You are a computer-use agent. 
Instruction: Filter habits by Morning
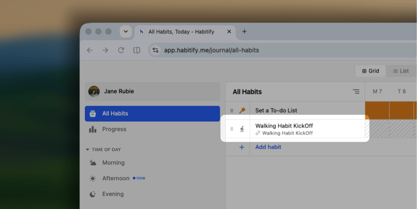point(152,163)
